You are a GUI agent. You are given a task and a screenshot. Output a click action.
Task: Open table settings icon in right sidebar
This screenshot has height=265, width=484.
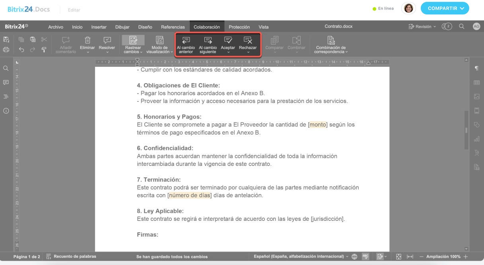[476, 82]
